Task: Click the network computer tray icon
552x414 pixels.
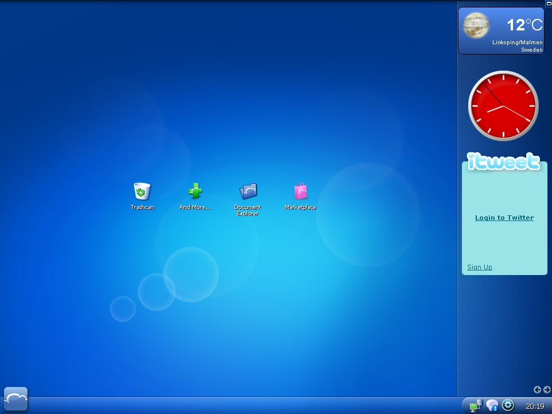Action: pyautogui.click(x=476, y=405)
